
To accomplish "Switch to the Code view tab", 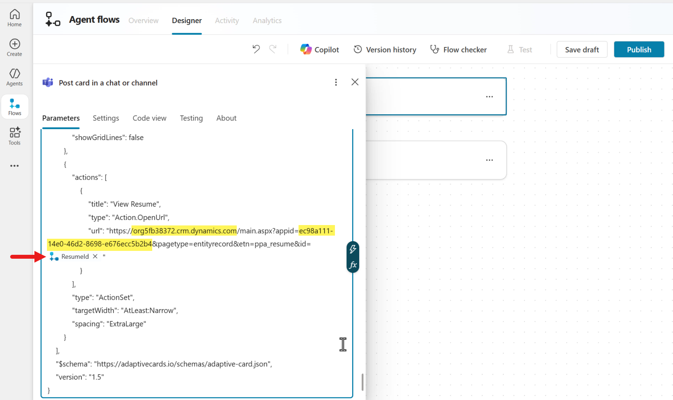I will [149, 118].
